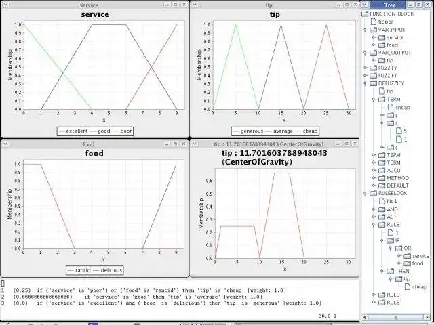Click the THEN folder icon
The height and width of the screenshot is (325, 434).
point(391,271)
